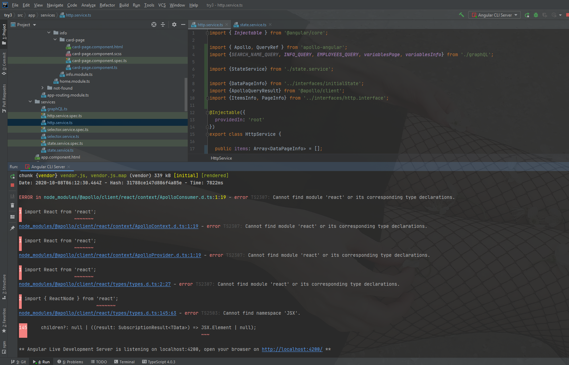Open the Structure sidebar tool window

click(x=4, y=287)
